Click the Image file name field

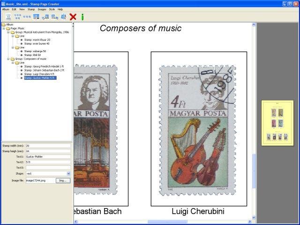coord(41,180)
